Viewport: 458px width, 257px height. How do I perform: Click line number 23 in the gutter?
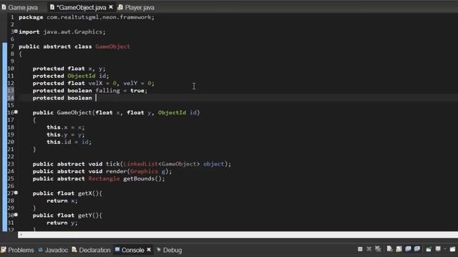click(x=11, y=164)
